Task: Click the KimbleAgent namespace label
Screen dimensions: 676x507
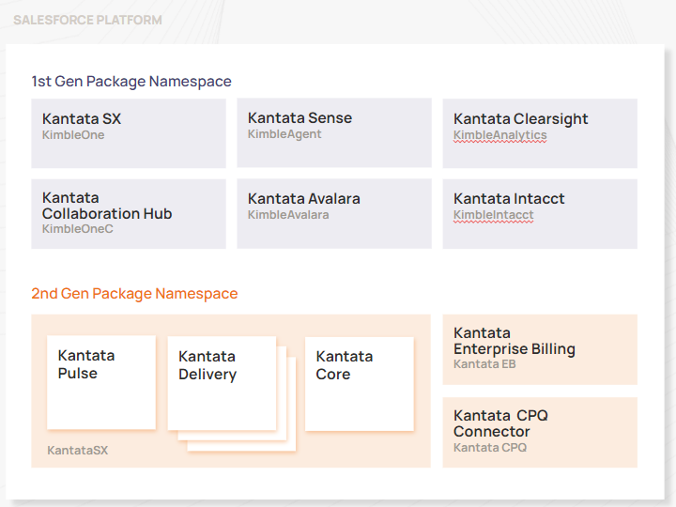Action: point(284,134)
